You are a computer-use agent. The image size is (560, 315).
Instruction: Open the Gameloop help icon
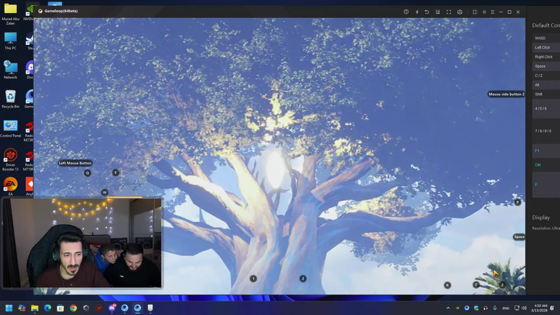click(x=406, y=12)
